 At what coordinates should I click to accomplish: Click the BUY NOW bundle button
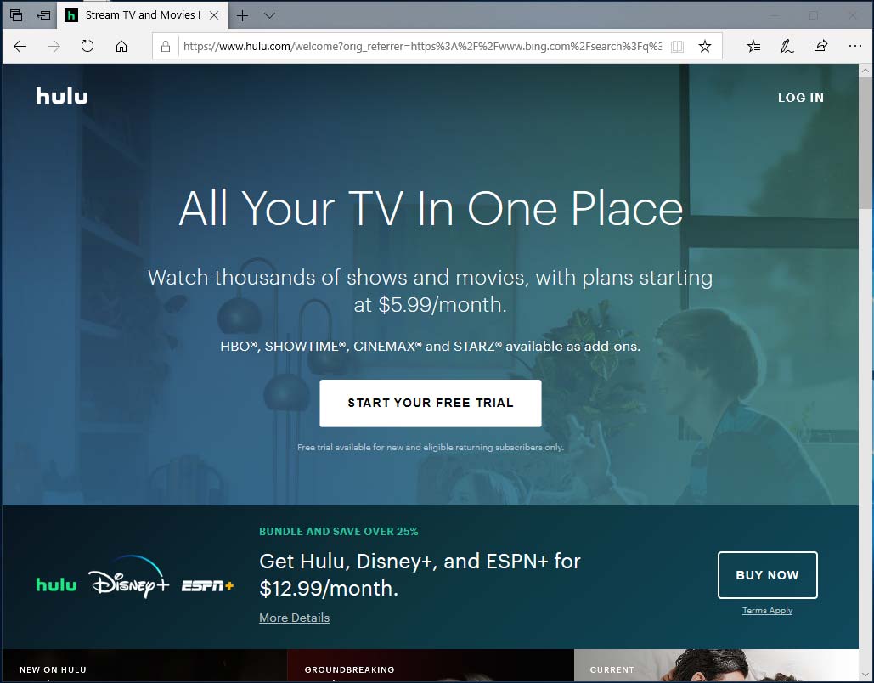[768, 575]
